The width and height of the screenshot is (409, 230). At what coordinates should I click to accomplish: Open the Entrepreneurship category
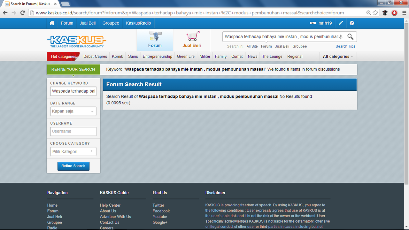coord(158,57)
